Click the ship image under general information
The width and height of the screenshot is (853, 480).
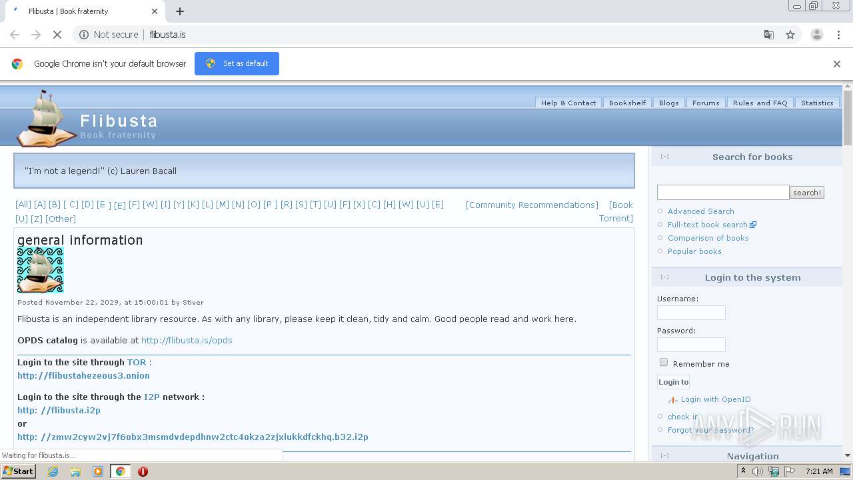pos(41,270)
